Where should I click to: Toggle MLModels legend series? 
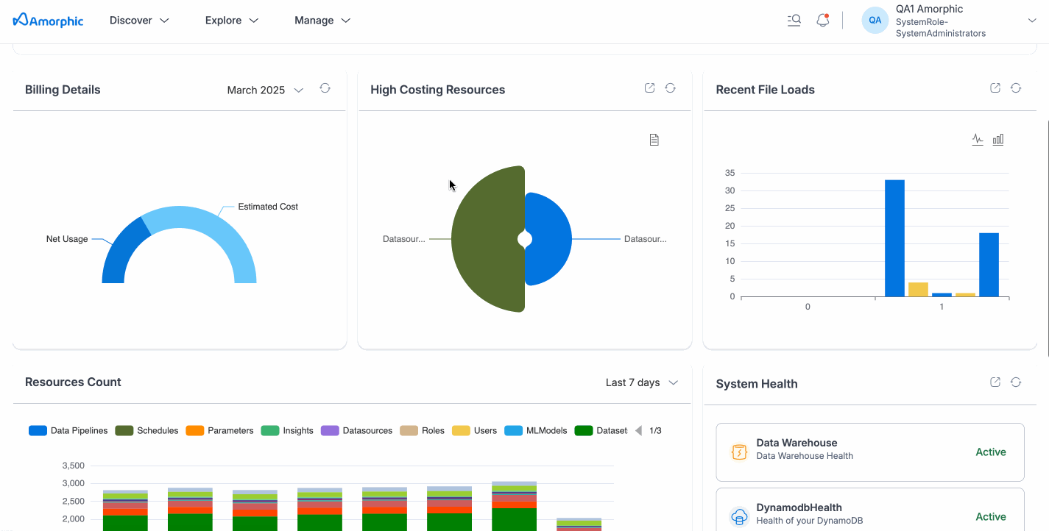[x=536, y=430]
